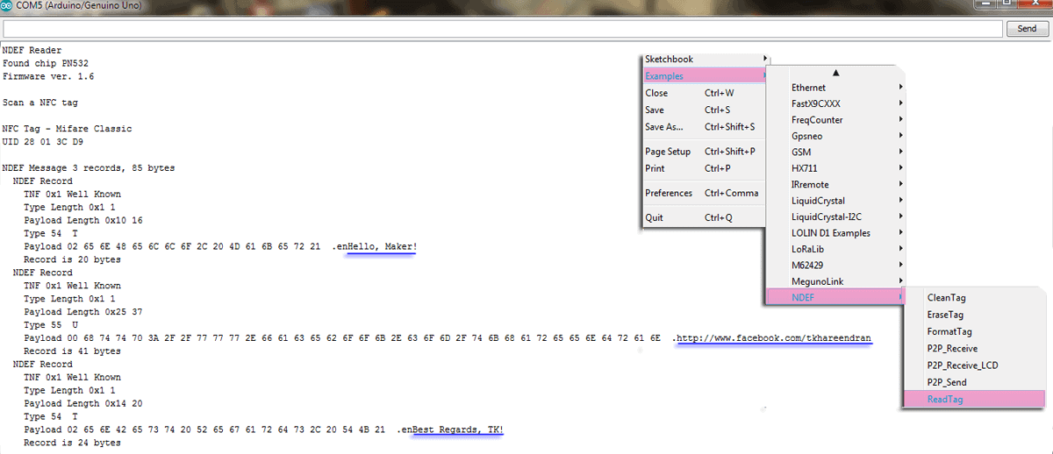Screen dimensions: 1053x454
Task: Click the Send button
Action: pos(1027,29)
